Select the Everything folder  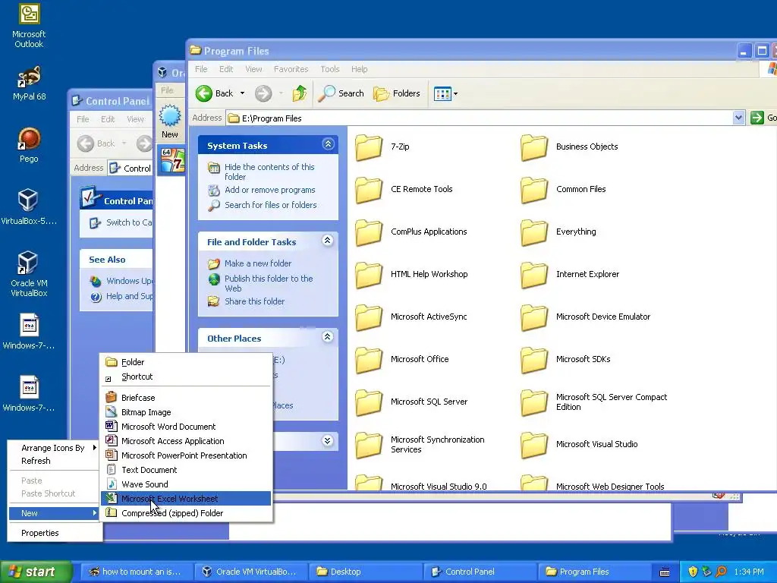point(558,232)
